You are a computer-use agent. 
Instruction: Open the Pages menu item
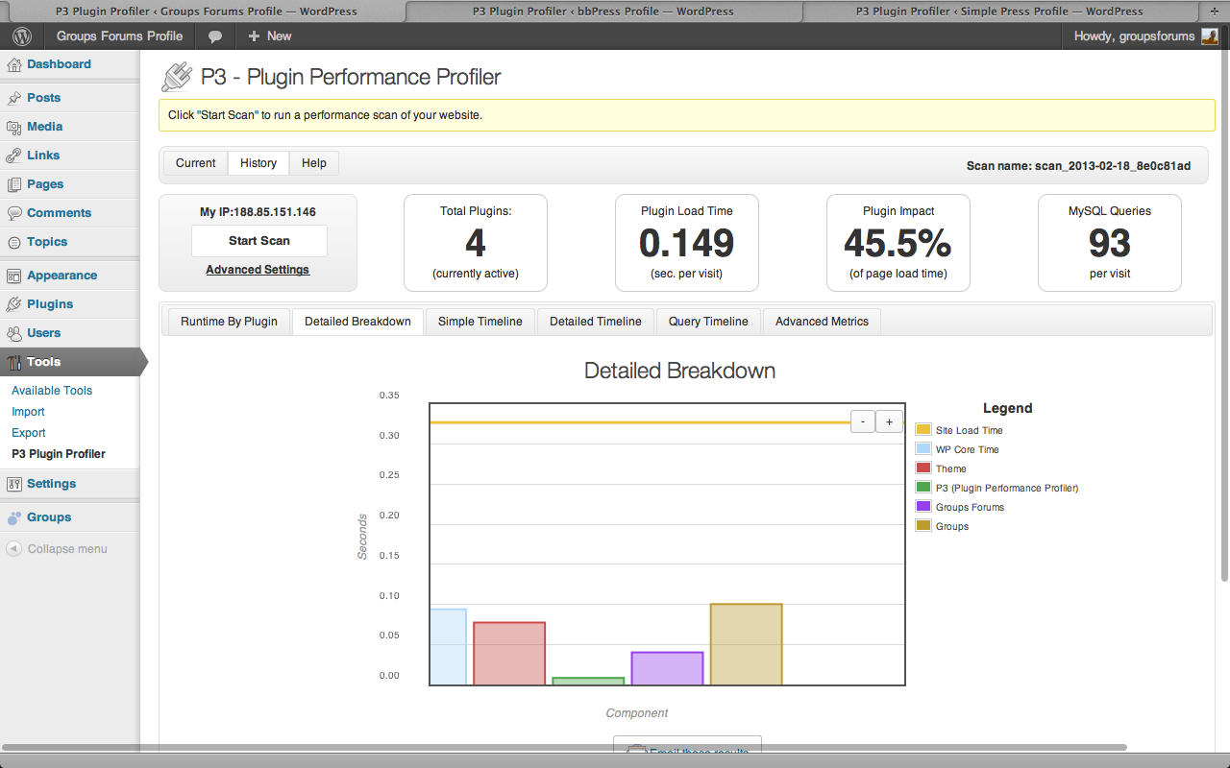click(x=45, y=184)
